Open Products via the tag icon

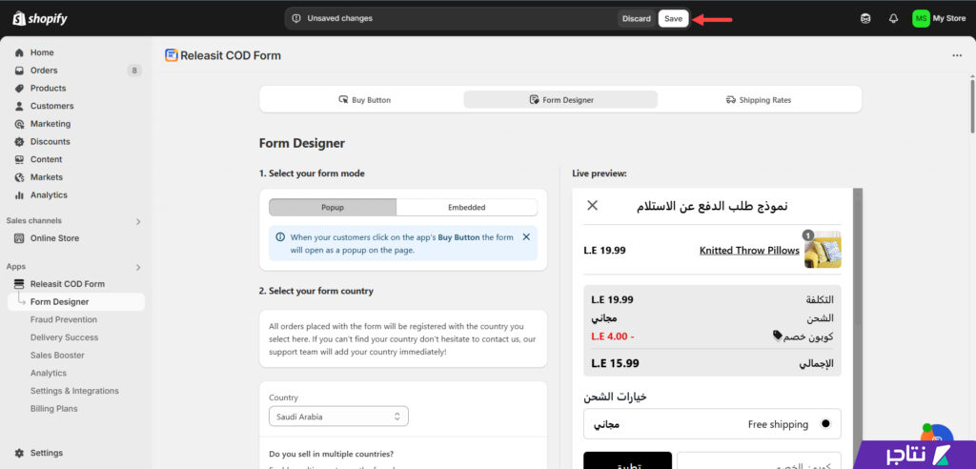click(x=19, y=89)
